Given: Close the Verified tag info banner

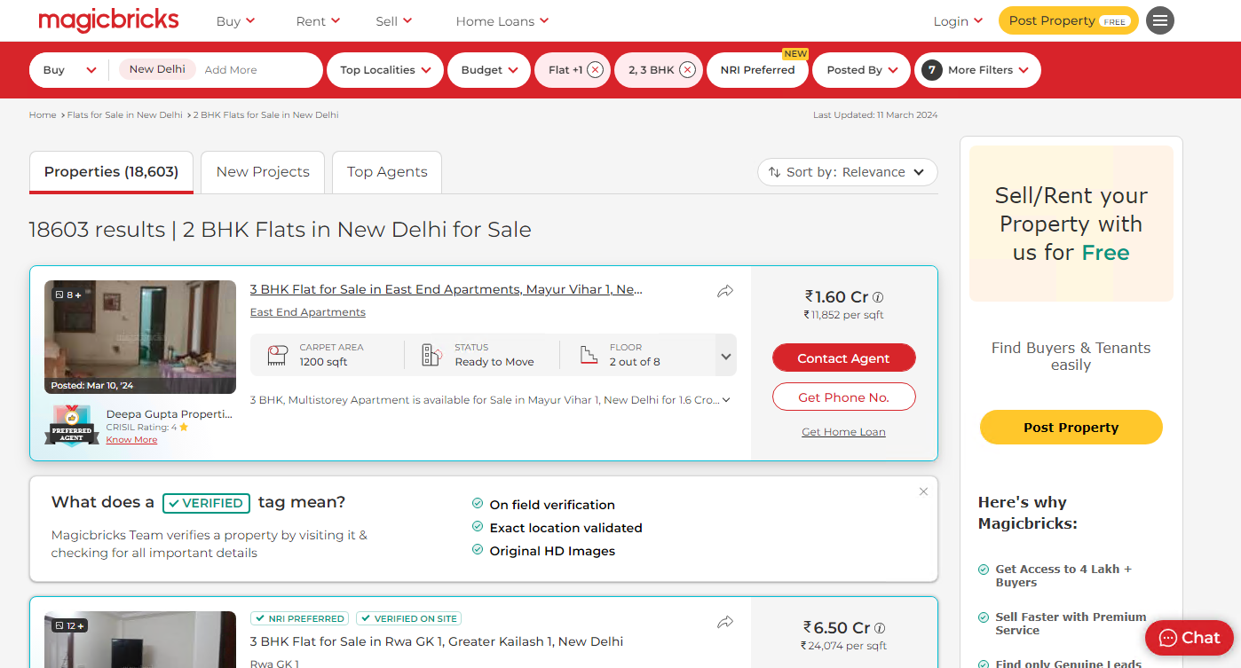Looking at the screenshot, I should pyautogui.click(x=923, y=491).
